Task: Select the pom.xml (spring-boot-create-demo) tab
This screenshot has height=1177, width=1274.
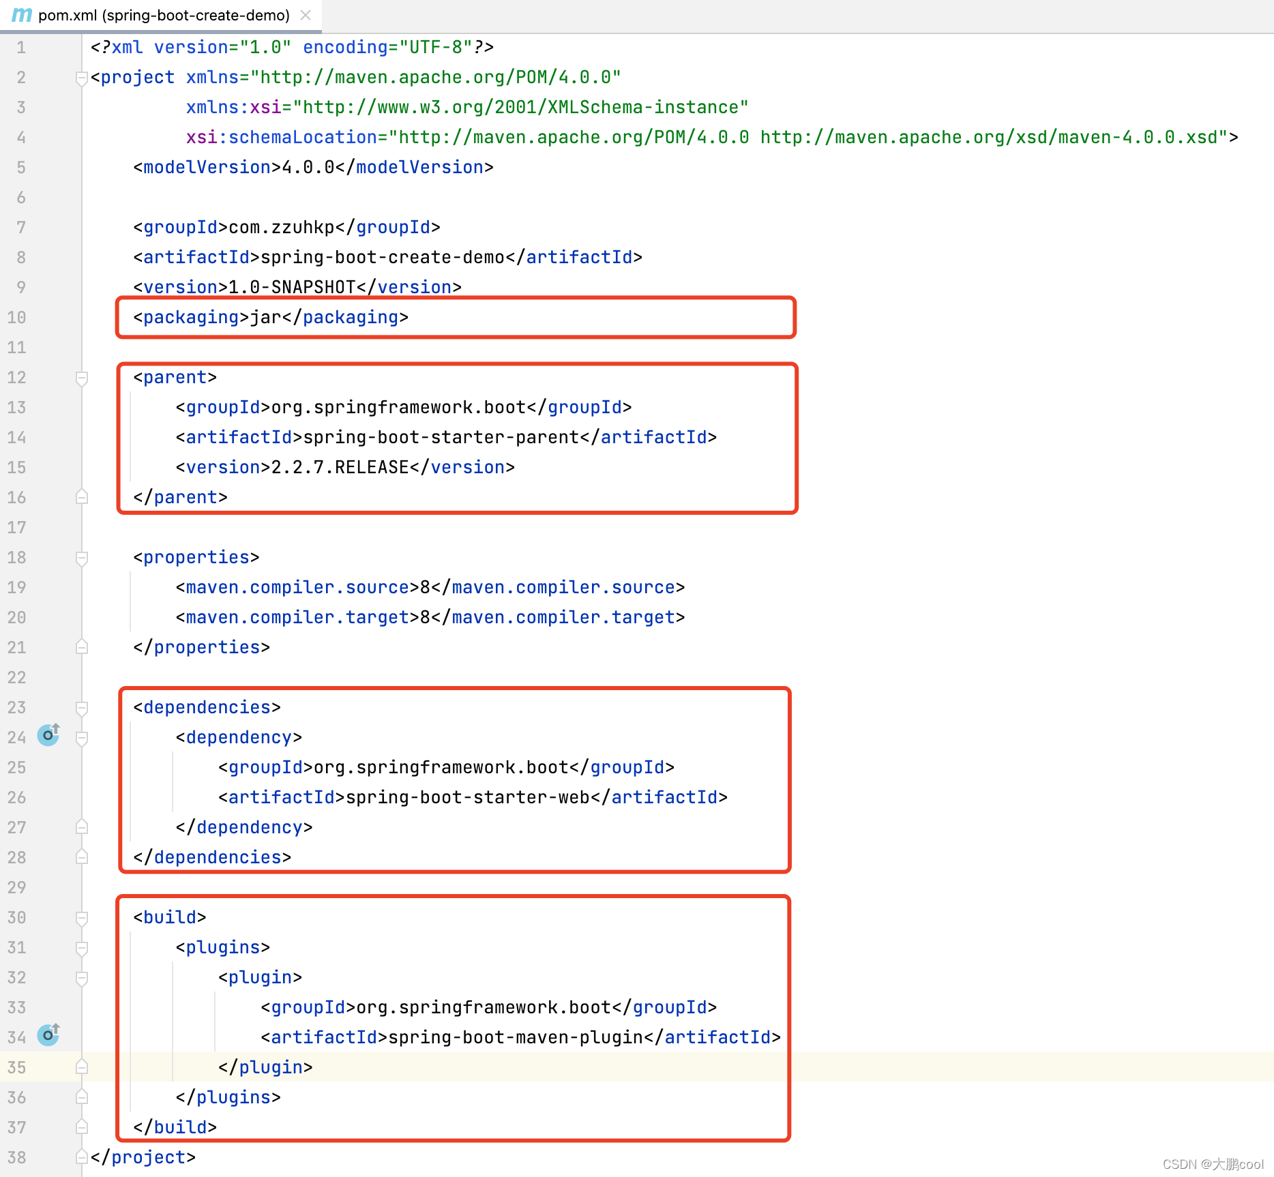Action: tap(161, 15)
